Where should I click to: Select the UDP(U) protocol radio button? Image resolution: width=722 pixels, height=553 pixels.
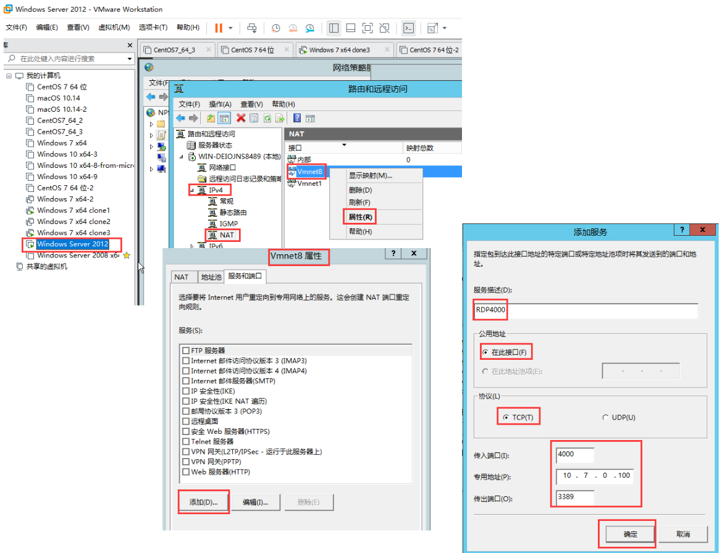point(605,417)
